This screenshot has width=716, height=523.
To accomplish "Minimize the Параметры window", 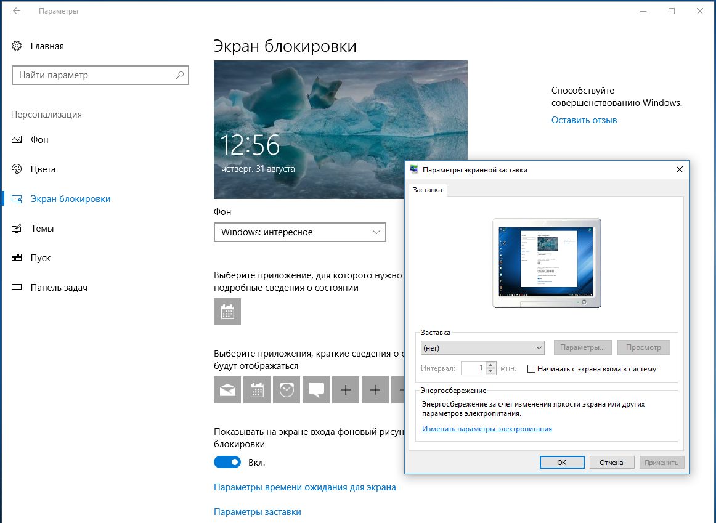I will [643, 11].
